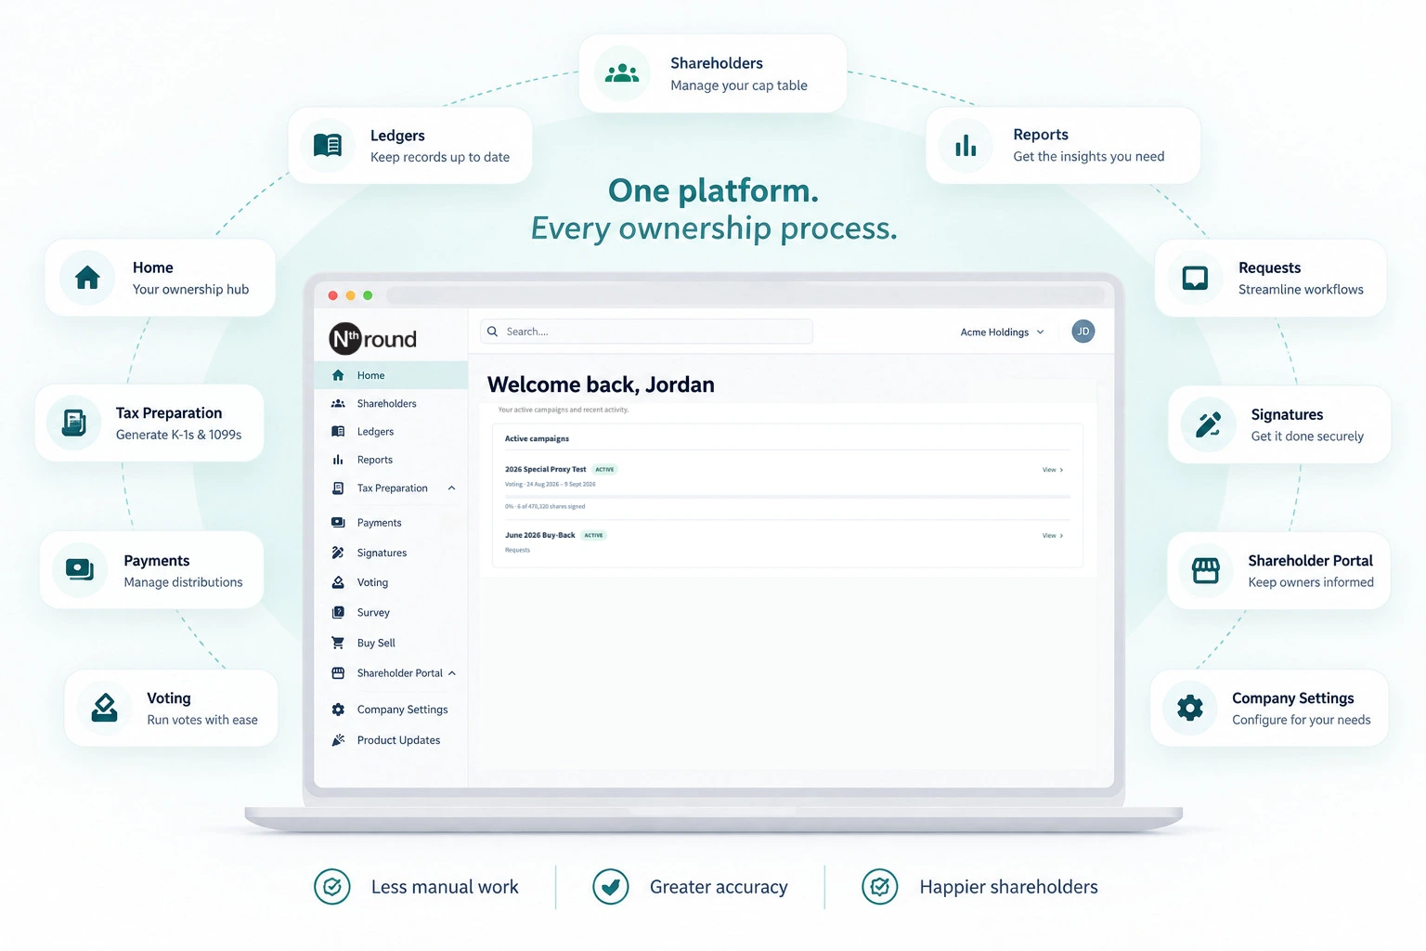
Task: Click the book icon on the Ledgers feature card
Action: tap(328, 145)
